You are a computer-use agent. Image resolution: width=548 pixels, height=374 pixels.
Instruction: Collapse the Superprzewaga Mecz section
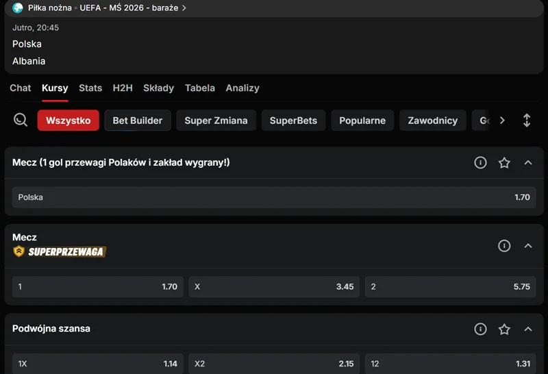coord(528,245)
